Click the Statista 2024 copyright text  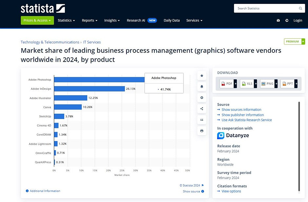[190, 185]
